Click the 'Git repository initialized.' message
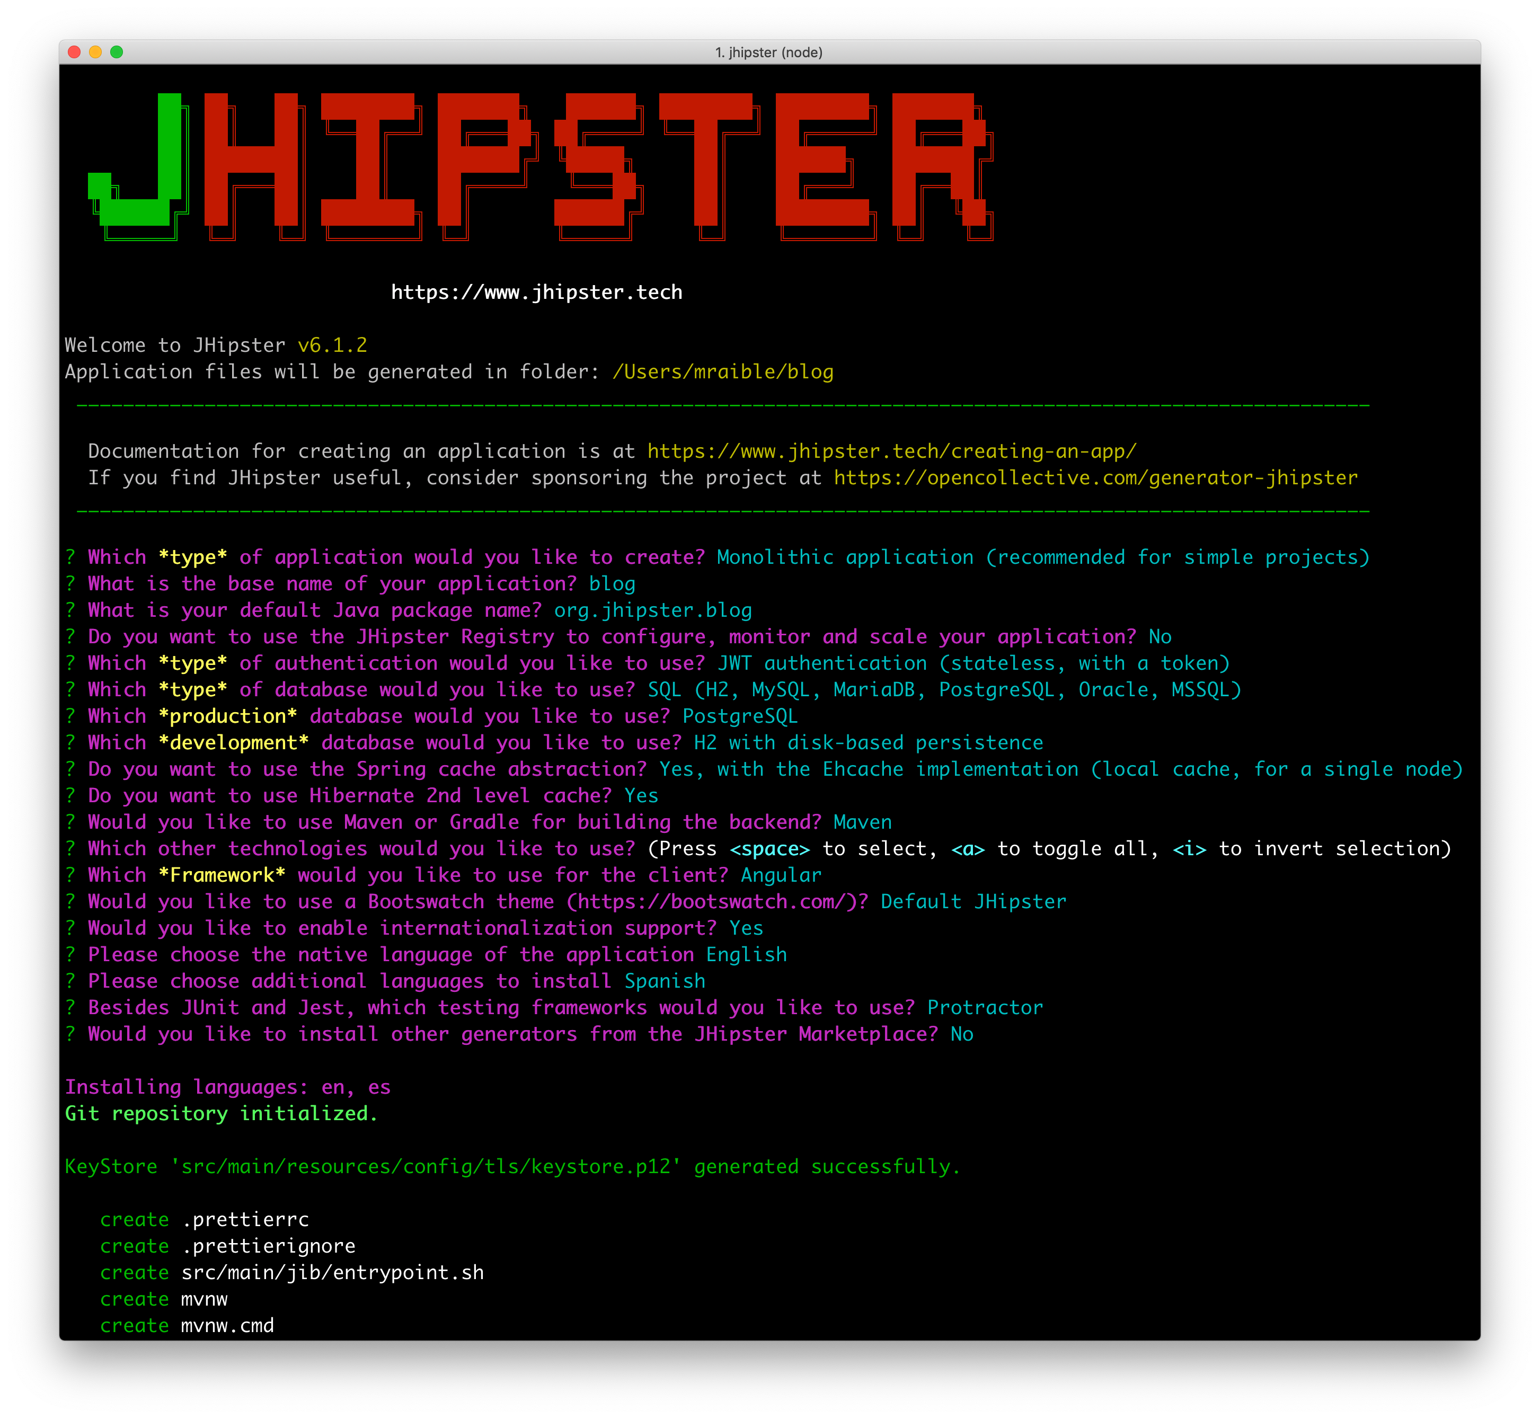The height and width of the screenshot is (1419, 1540). (221, 1113)
